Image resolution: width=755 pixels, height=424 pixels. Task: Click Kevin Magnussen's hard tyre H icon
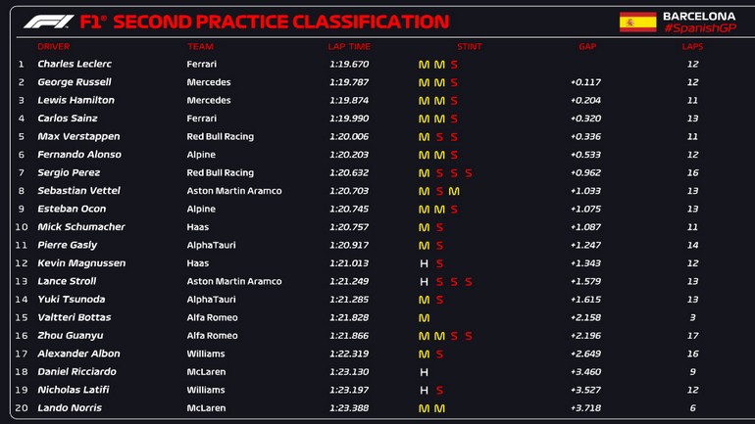[x=424, y=263]
